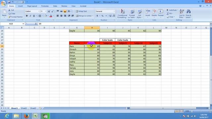Decrease font size with Shrink Font
Image resolution: width=212 pixels, height=119 pixels.
point(52,11)
